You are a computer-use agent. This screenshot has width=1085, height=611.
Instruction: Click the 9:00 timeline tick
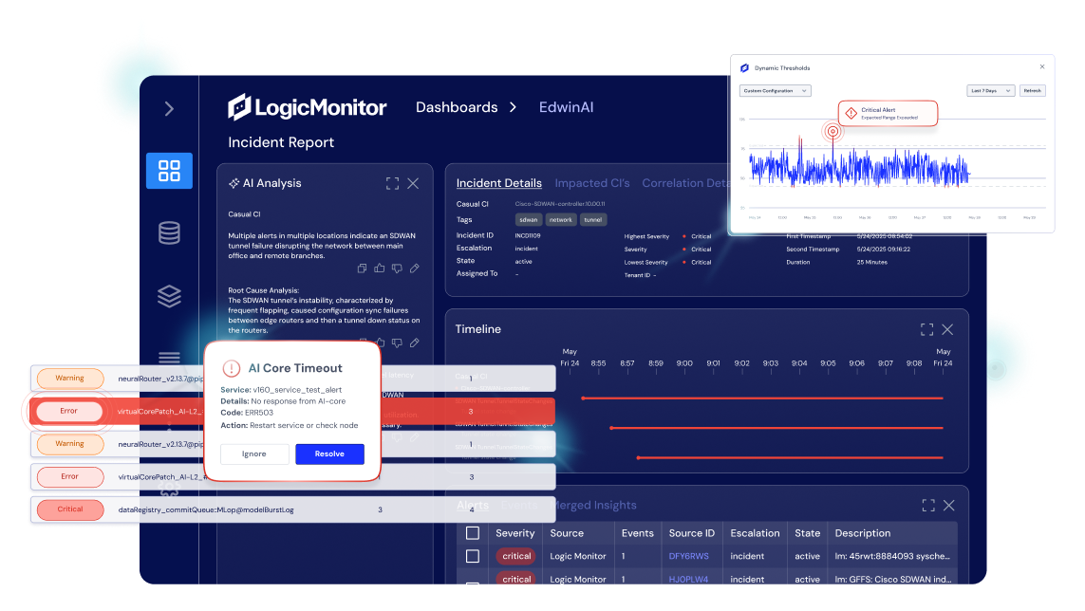point(684,365)
